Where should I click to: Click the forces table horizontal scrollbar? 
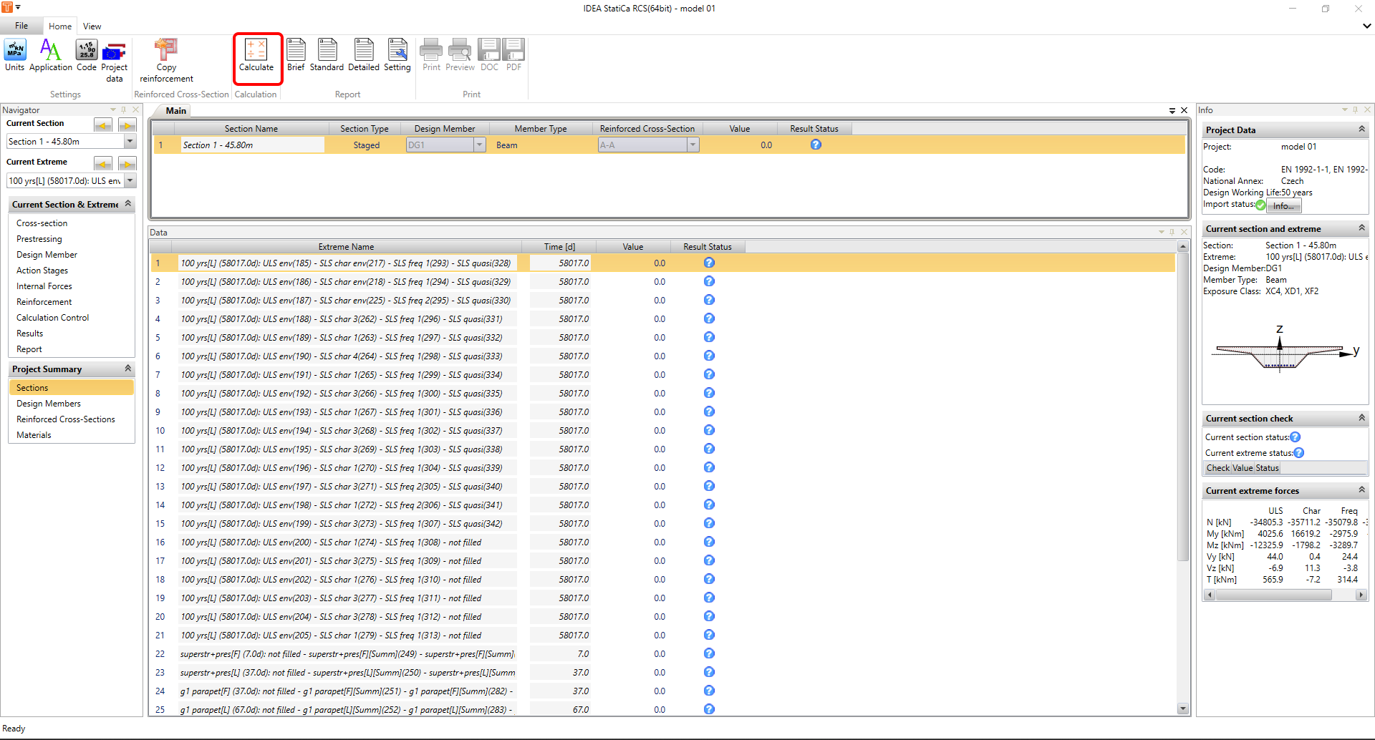tap(1273, 595)
